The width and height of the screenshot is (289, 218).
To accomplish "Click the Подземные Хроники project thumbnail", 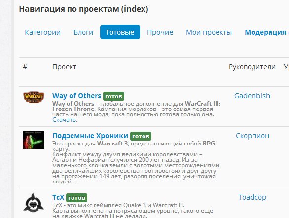I will 34,140.
